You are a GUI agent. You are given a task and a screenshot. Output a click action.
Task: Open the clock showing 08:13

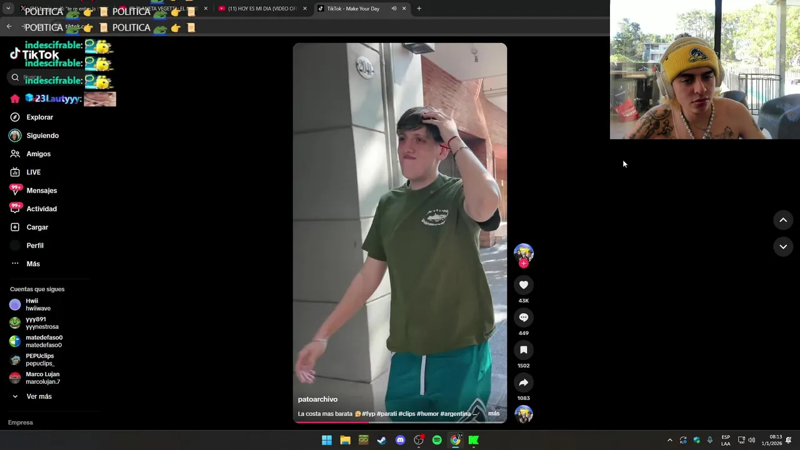tap(772, 440)
